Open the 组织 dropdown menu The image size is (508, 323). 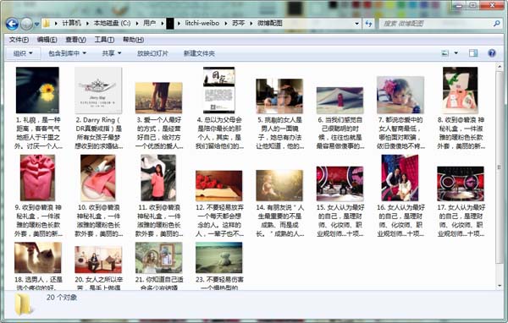(23, 53)
